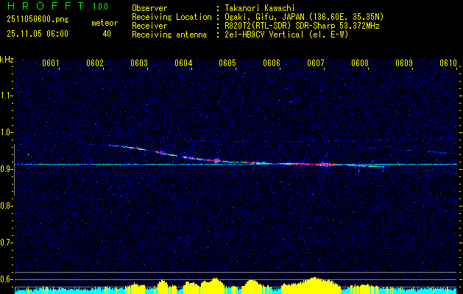Click the 0607 time marker

tap(316, 63)
